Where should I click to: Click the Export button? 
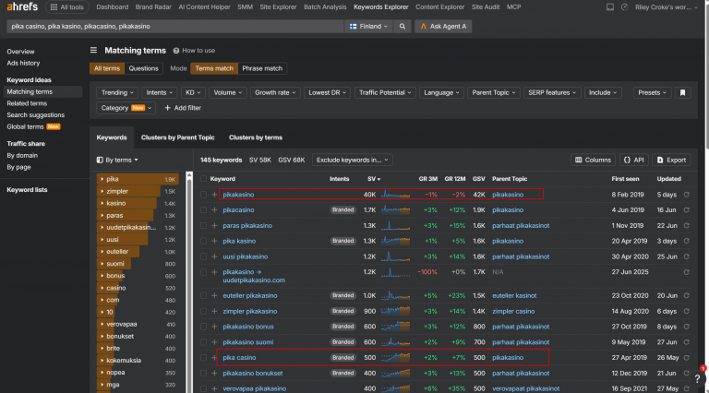pyautogui.click(x=671, y=160)
